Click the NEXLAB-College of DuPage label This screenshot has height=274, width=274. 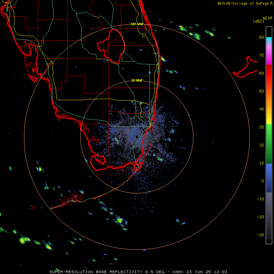pyautogui.click(x=243, y=3)
